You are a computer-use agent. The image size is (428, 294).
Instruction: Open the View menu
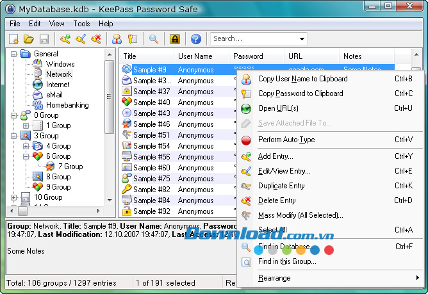pos(57,24)
